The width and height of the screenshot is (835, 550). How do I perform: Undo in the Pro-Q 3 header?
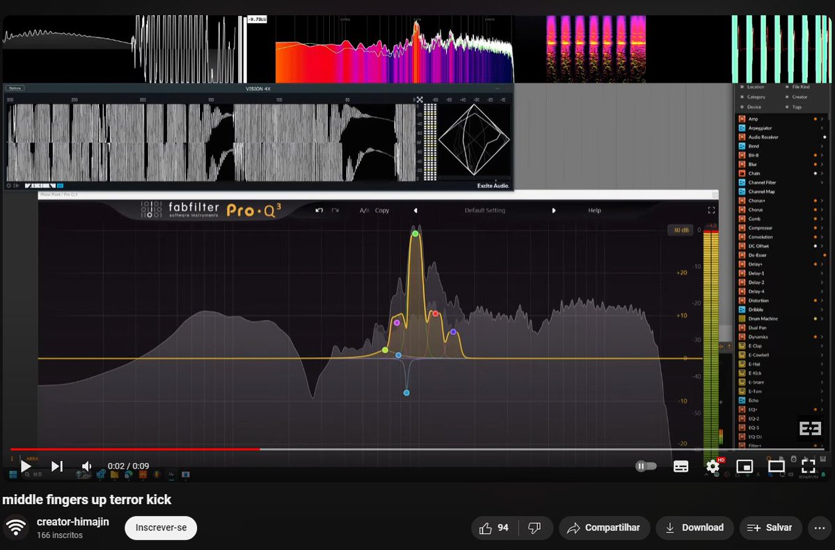(319, 210)
